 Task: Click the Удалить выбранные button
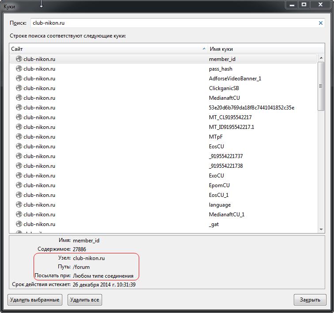point(35,300)
